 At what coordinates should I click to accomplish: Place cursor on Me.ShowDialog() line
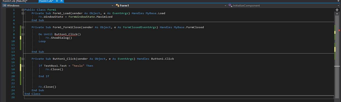pyautogui.click(x=59, y=38)
